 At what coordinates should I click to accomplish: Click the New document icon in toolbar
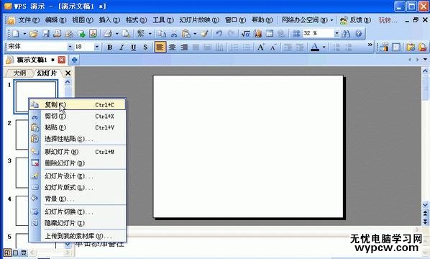click(16, 34)
